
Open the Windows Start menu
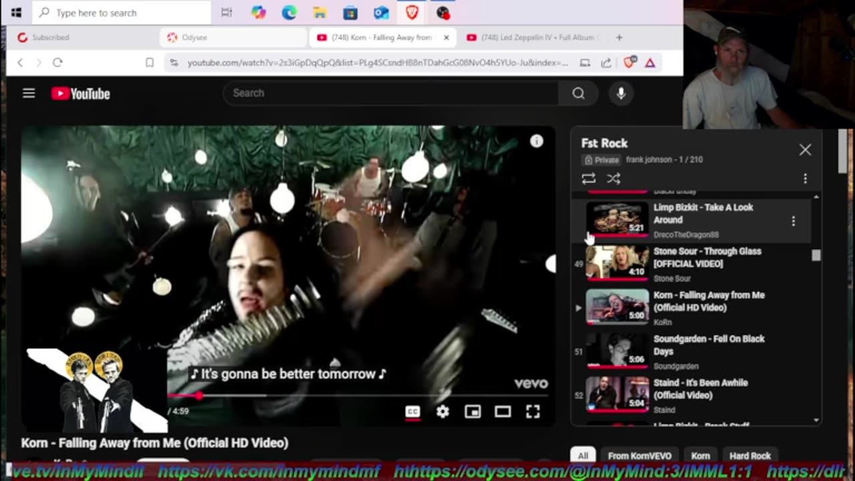point(16,13)
